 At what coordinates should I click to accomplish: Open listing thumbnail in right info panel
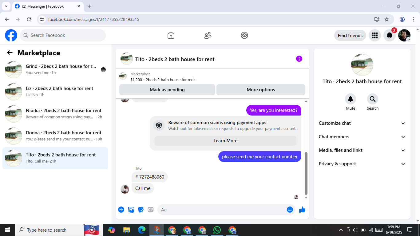[362, 65]
